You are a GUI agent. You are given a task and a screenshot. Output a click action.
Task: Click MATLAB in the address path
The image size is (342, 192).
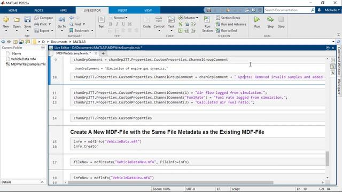[x=79, y=42]
